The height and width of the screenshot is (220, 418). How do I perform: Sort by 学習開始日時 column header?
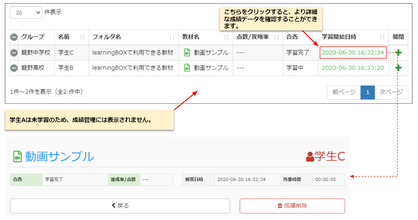[339, 37]
